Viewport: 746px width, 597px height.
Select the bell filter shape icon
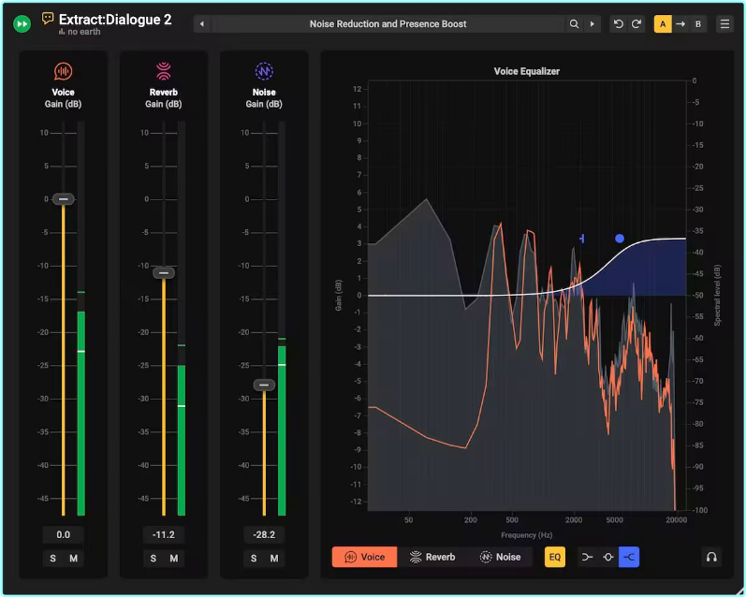608,558
